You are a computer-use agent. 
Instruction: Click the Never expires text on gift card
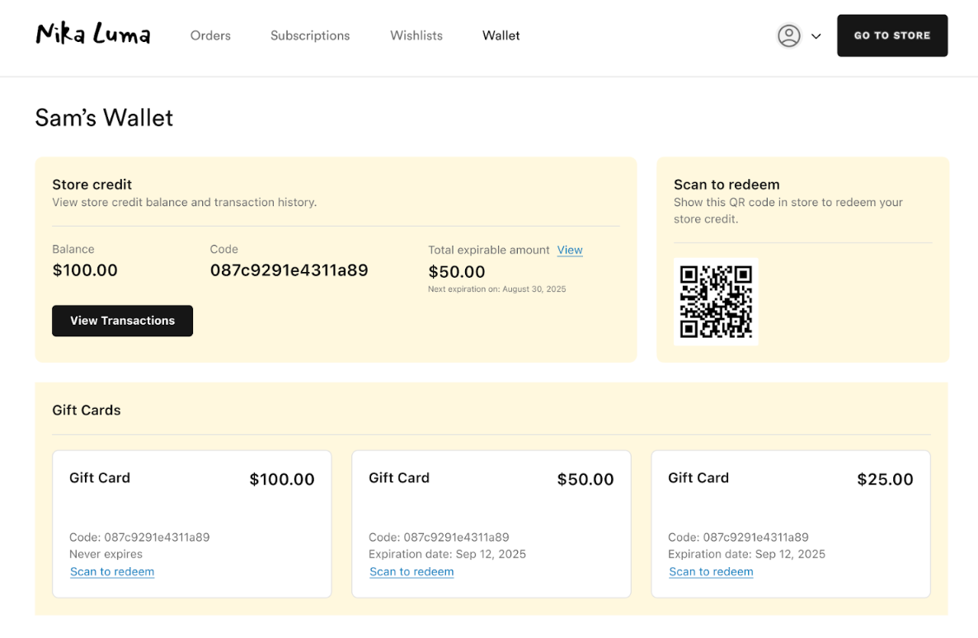(x=106, y=555)
